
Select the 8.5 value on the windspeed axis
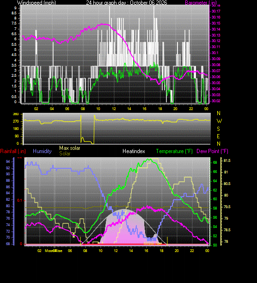click(14, 13)
